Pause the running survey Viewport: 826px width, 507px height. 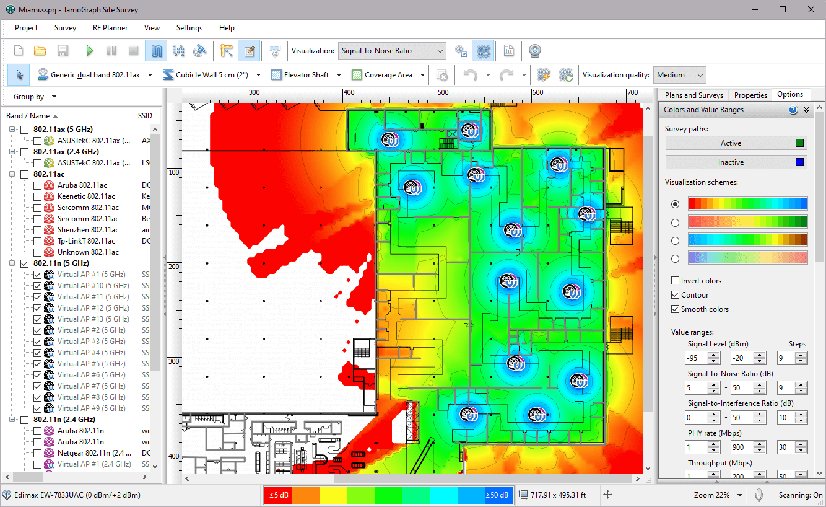pyautogui.click(x=111, y=50)
